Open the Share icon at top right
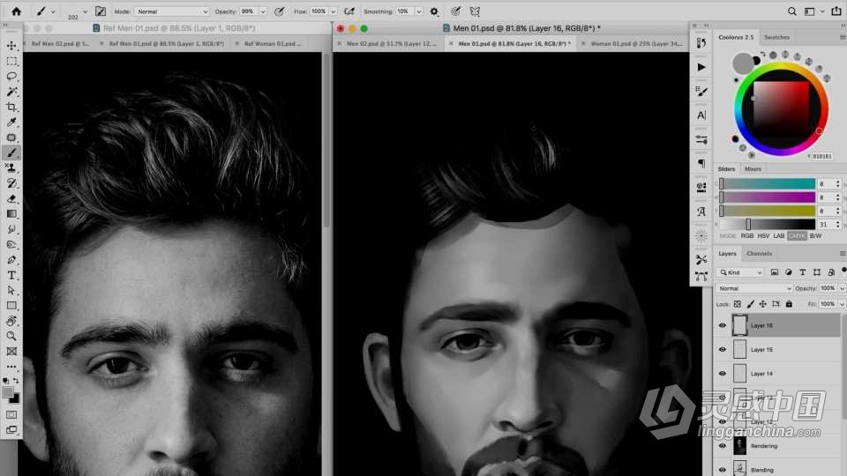Viewport: 847px width, 476px height. (x=836, y=11)
